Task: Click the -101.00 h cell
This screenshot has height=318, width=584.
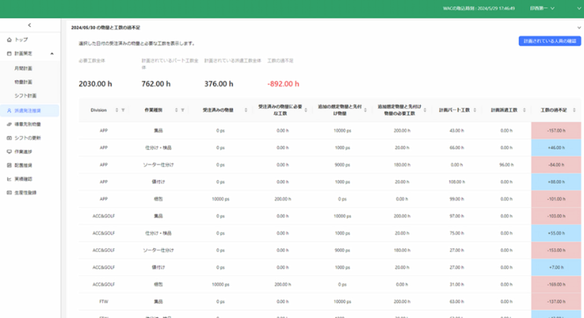Action: 556,199
